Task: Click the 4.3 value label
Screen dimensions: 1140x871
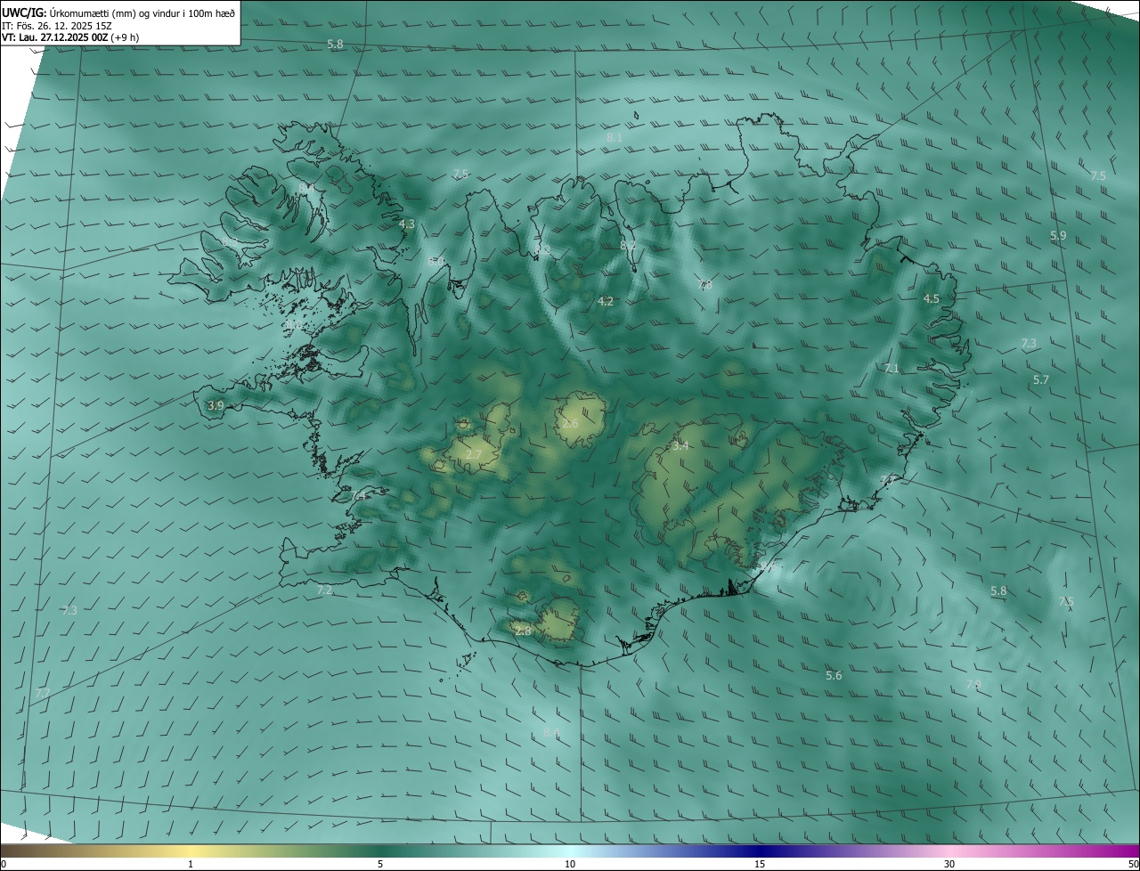Action: tap(407, 224)
